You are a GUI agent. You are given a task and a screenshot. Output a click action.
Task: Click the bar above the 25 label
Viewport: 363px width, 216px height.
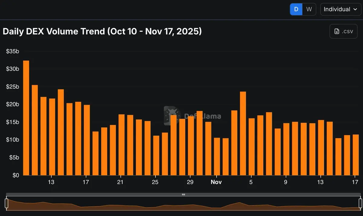[156, 155]
